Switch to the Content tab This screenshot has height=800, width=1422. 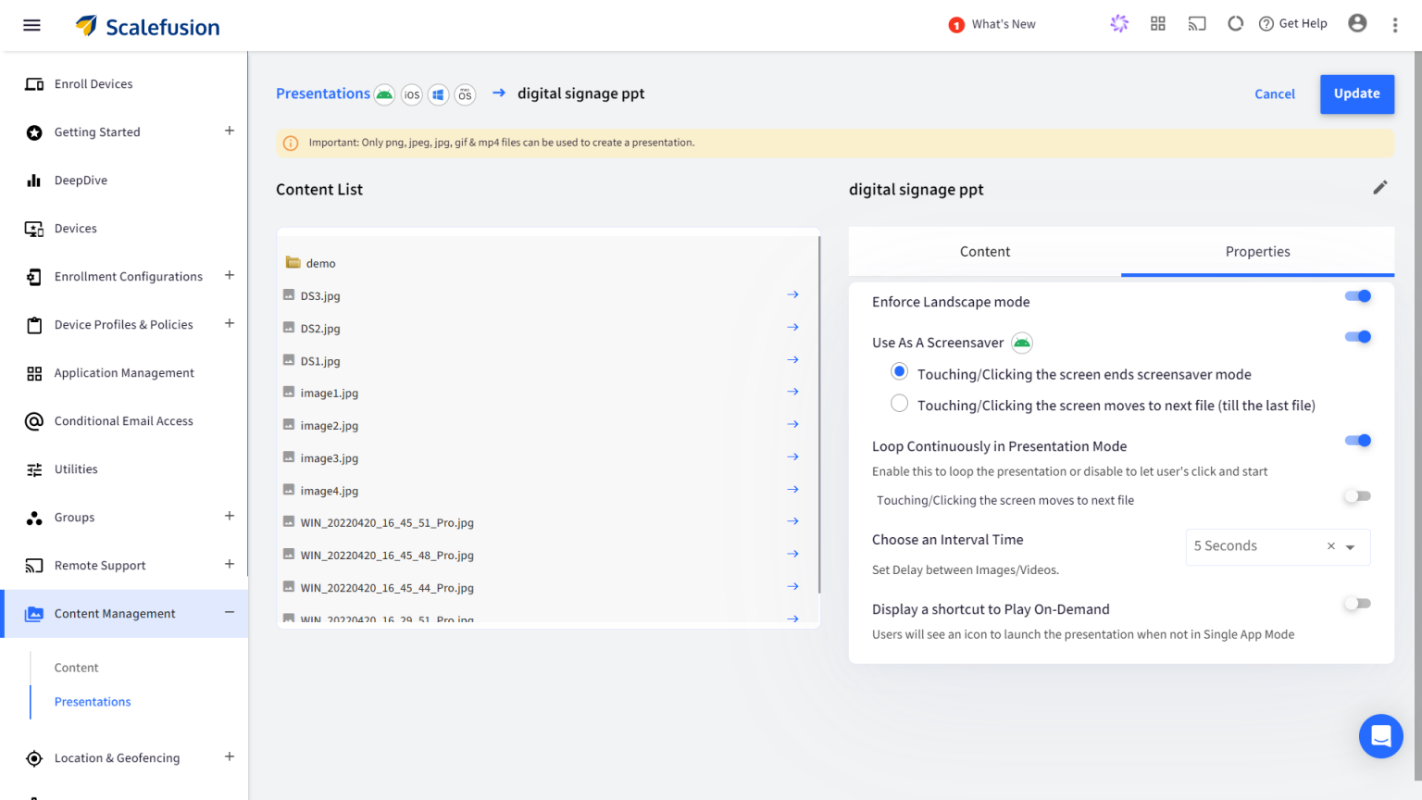984,252
